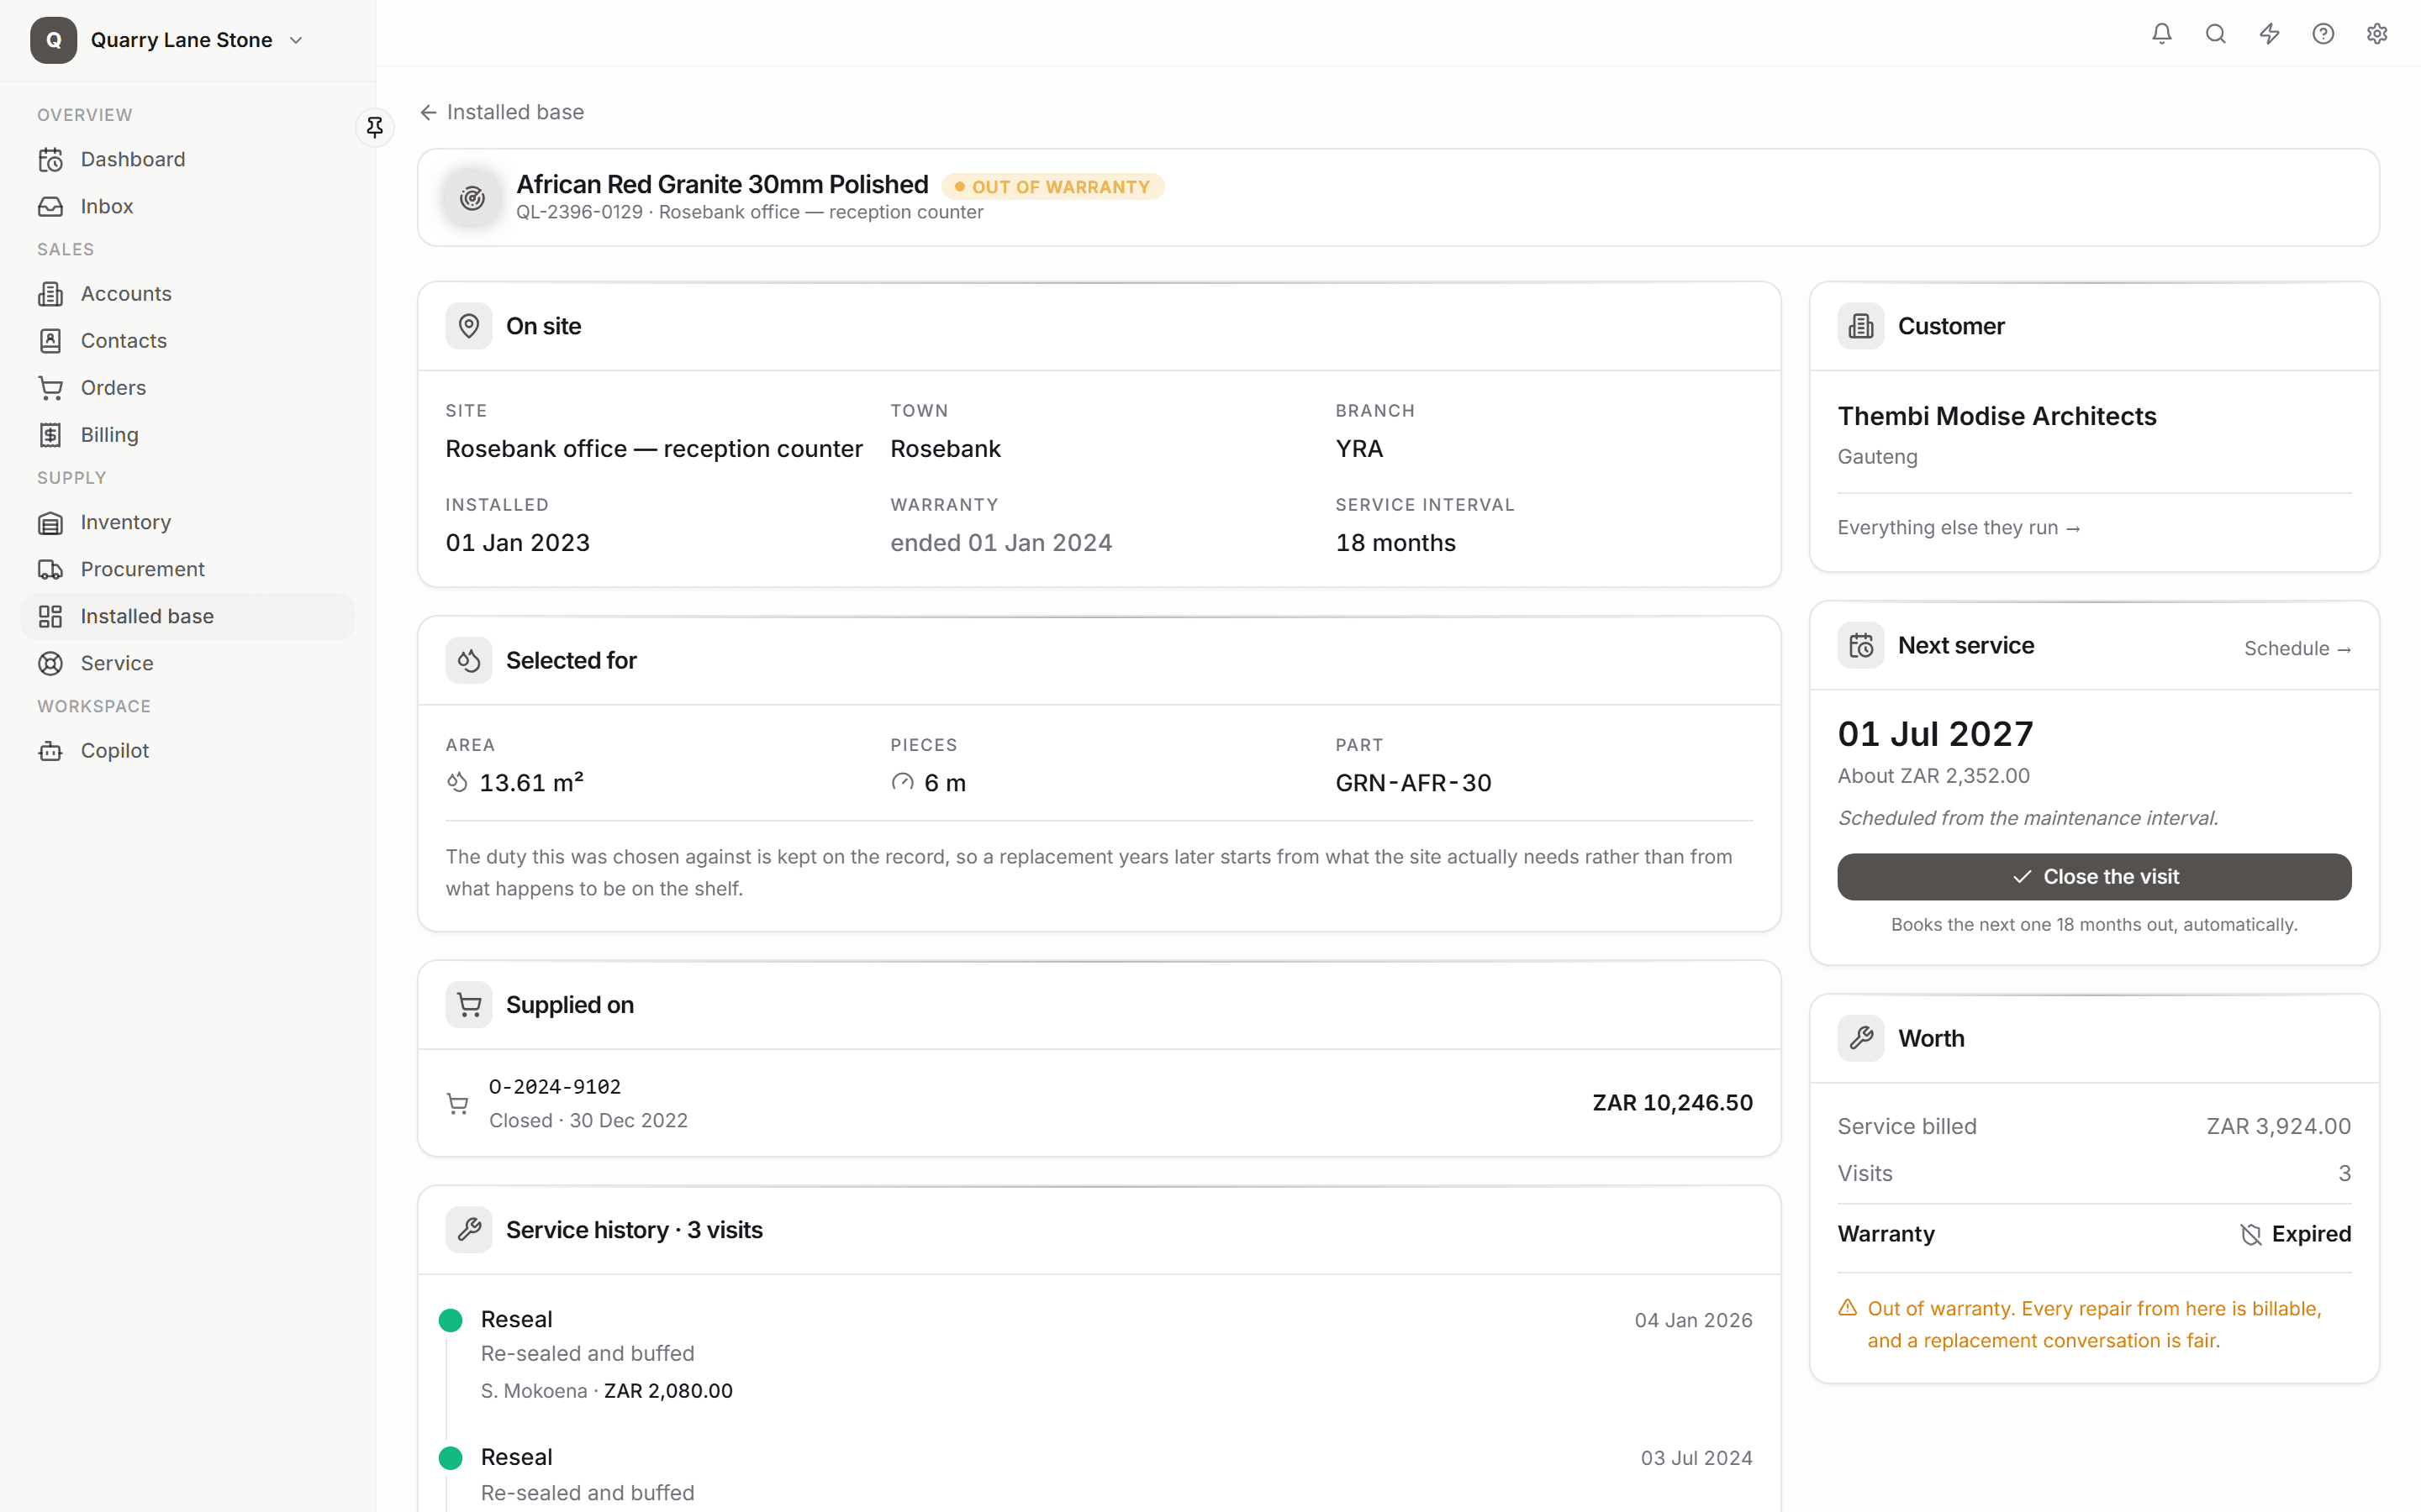Open the settings gear icon

(x=2377, y=34)
